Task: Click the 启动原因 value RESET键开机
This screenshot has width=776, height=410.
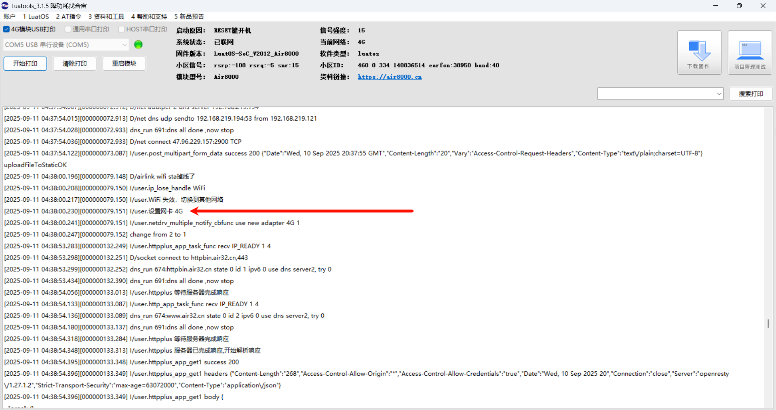Action: coord(232,31)
